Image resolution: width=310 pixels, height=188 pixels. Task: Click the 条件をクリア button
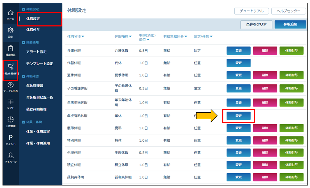tap(256, 24)
